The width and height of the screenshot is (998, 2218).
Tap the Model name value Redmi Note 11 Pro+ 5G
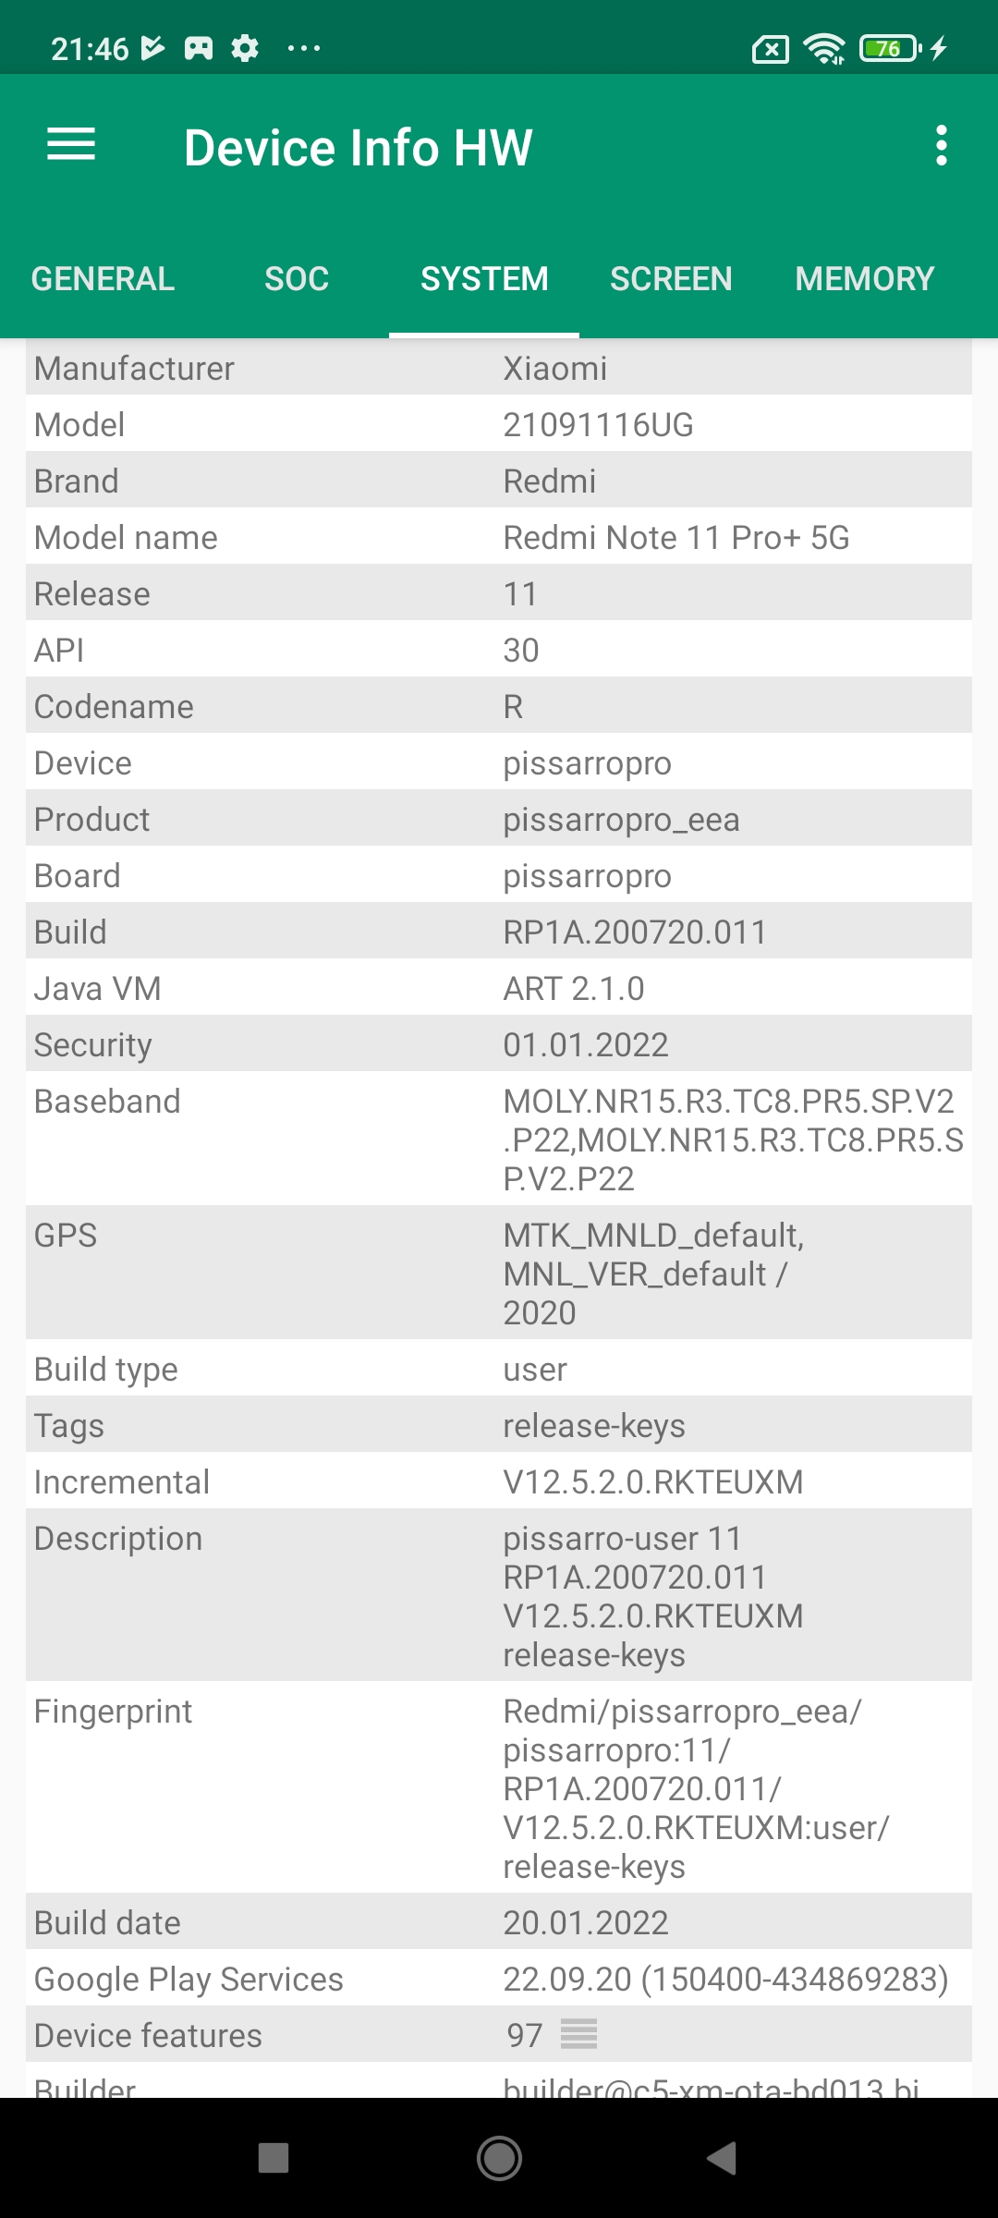[675, 538]
